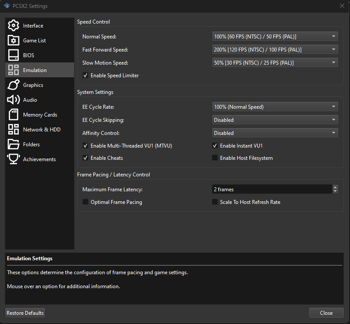The image size is (350, 324).
Task: Go to Audio settings
Action: click(x=40, y=100)
